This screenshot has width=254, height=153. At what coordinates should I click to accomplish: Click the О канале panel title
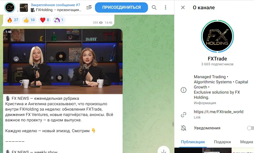click(x=204, y=7)
